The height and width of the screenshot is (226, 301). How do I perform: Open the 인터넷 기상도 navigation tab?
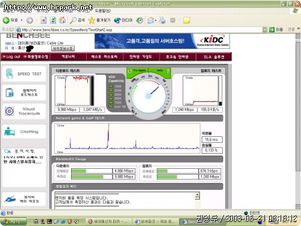(x=141, y=57)
